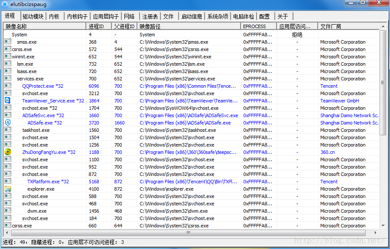This screenshot has height=249, width=390.
Task: Click process ID 6096 cell
Action: tap(94, 86)
